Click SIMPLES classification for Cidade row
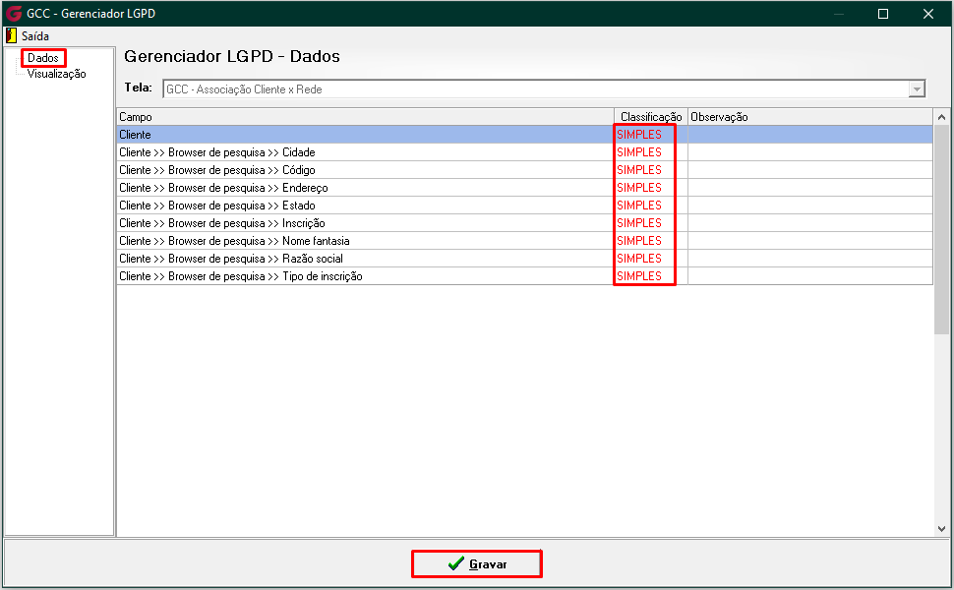 point(639,152)
